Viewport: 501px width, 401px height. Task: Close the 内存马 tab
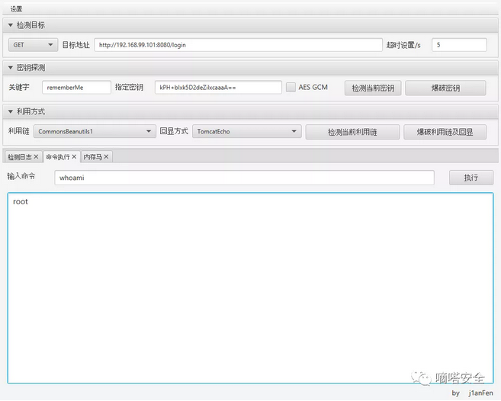tap(106, 156)
